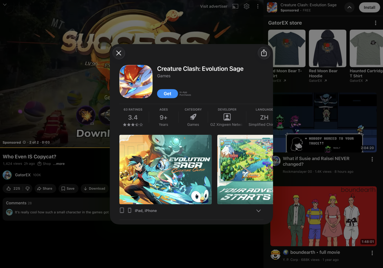
Task: Dislike the Who Even IS Copycat video
Action: (x=27, y=189)
